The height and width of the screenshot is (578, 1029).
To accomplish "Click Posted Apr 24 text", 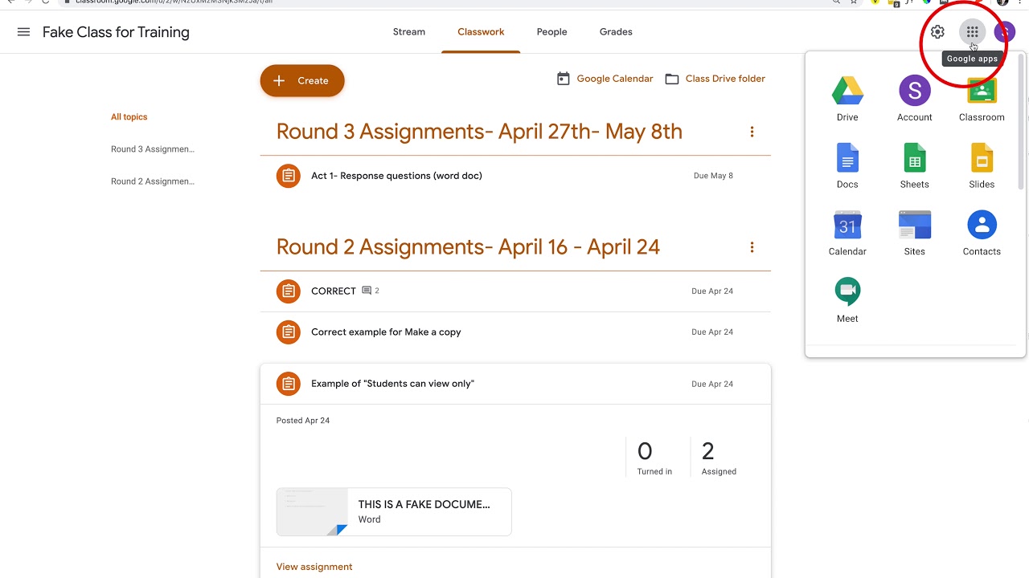I will [x=303, y=421].
